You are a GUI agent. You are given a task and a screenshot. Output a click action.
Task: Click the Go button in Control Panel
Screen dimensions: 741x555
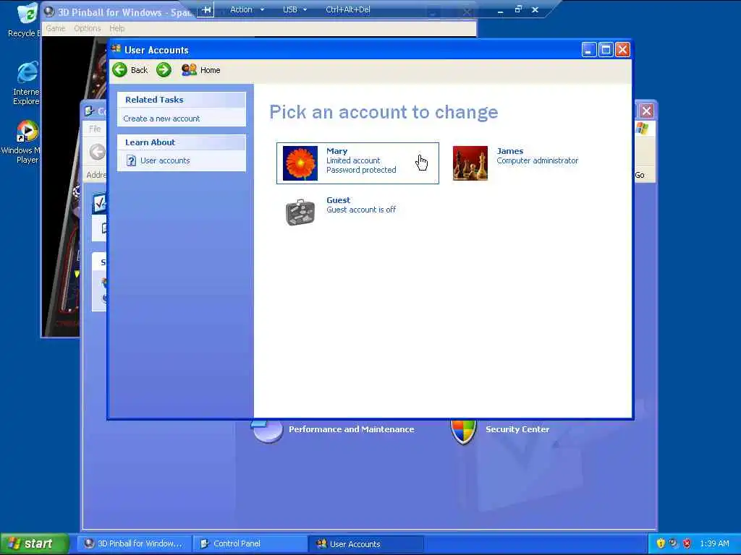pos(640,175)
